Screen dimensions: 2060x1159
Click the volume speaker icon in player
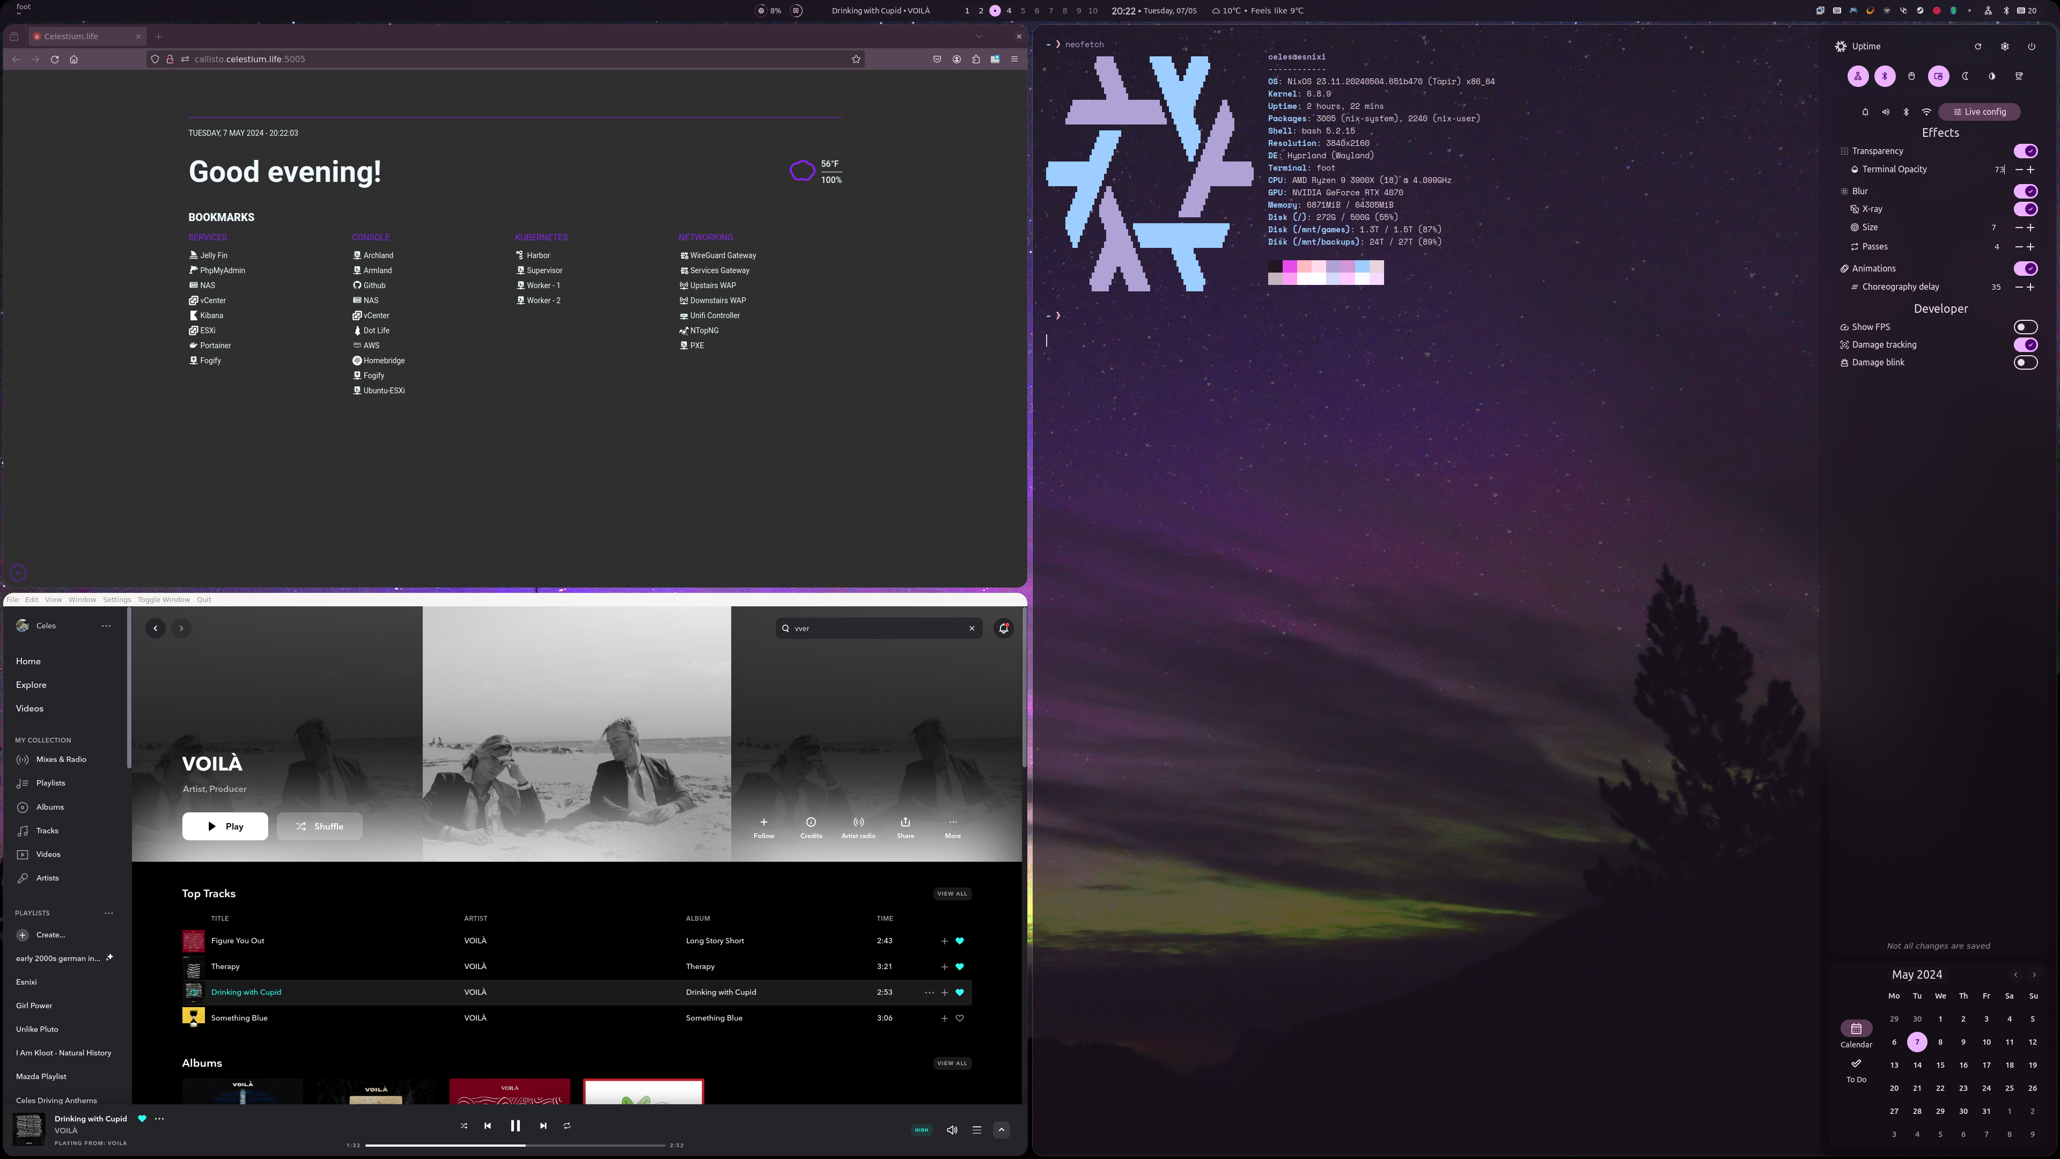[952, 1130]
